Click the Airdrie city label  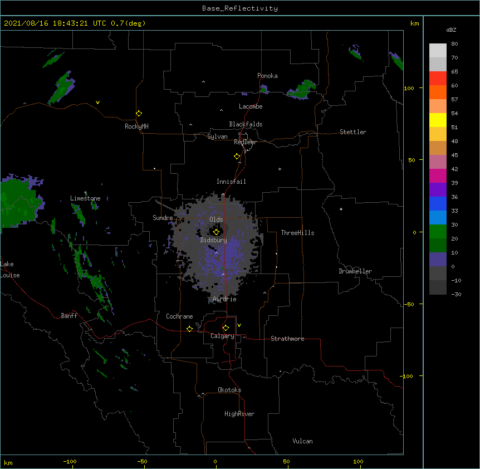point(224,299)
